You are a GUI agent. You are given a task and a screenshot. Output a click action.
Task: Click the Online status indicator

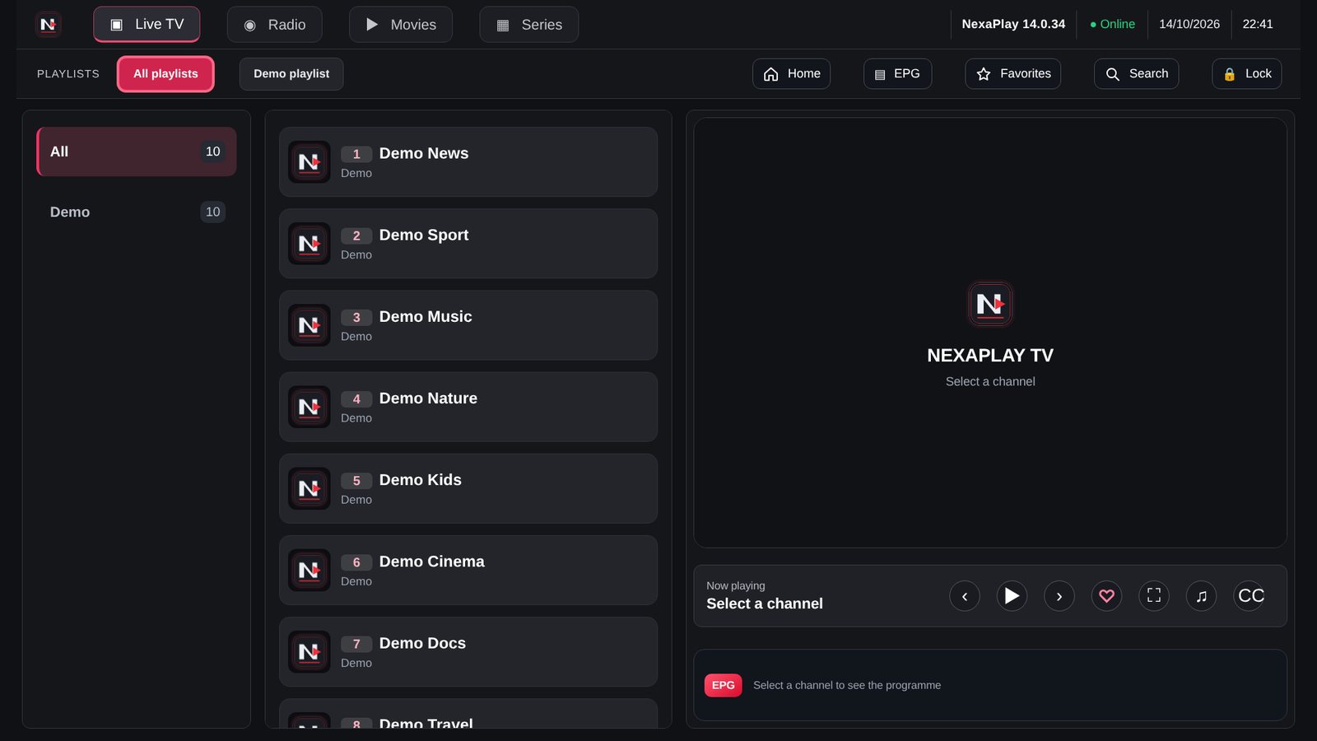[1112, 25]
